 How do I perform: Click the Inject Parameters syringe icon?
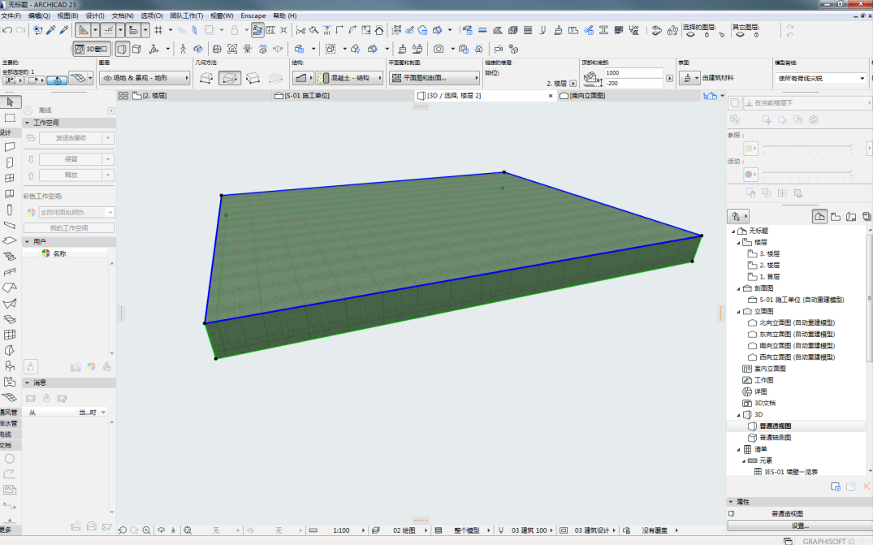(64, 29)
